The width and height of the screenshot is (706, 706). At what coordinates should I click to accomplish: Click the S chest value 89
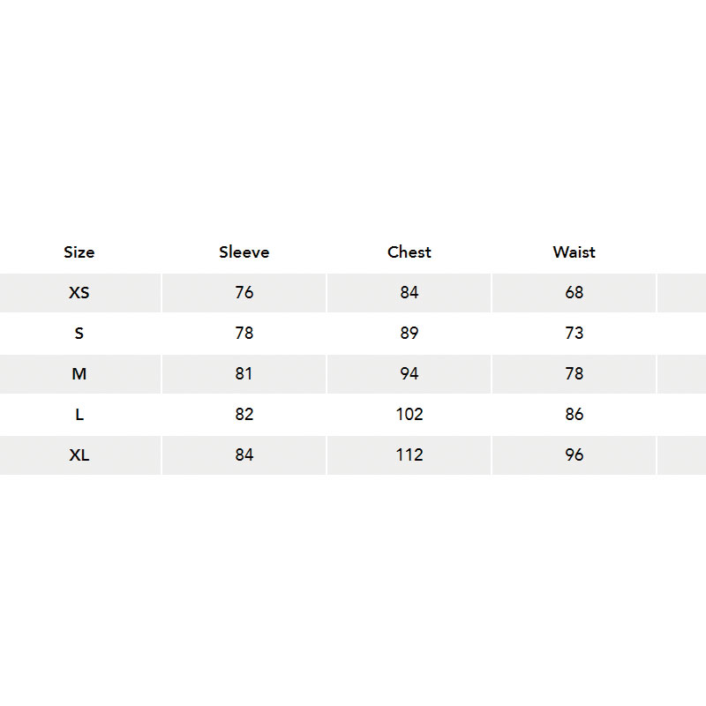tap(409, 334)
